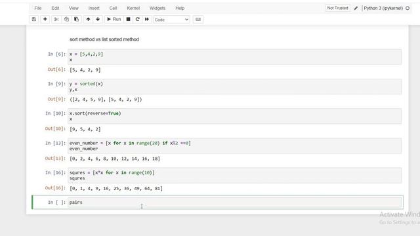Interrupt the kernel with the stop icon

tap(129, 19)
